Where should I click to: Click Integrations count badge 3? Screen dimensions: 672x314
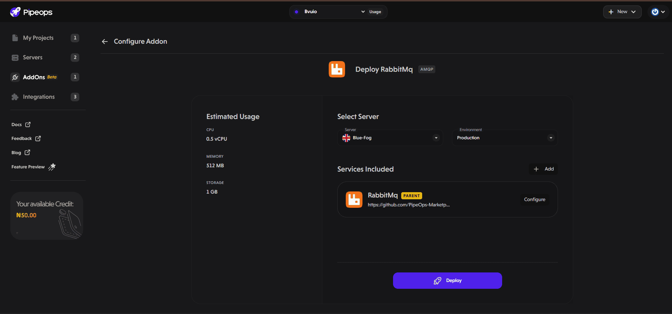tap(75, 97)
